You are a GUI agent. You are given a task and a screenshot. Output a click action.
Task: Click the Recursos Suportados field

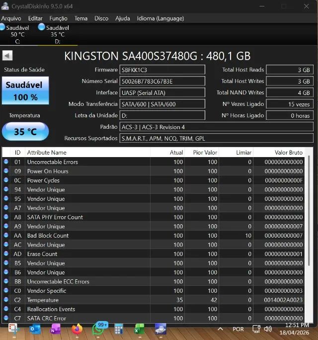[x=216, y=138]
